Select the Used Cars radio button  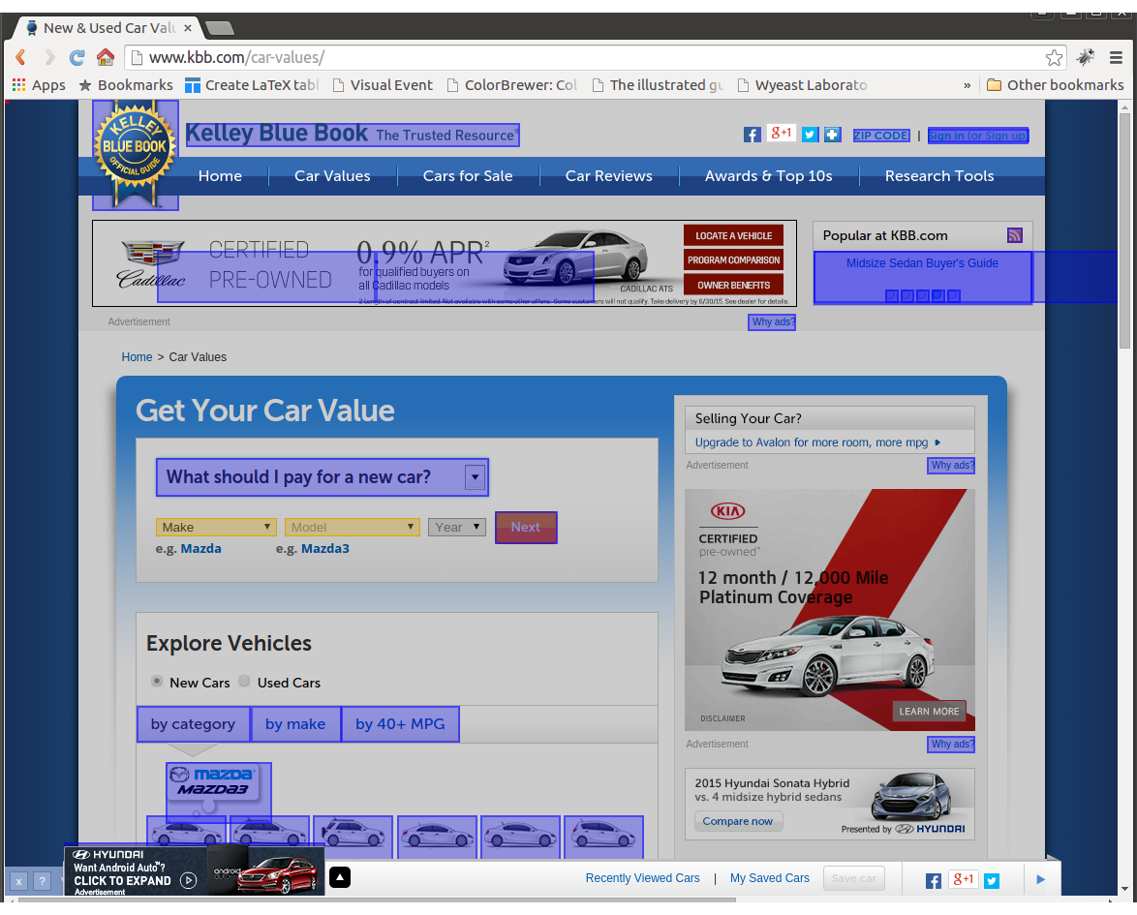(244, 681)
